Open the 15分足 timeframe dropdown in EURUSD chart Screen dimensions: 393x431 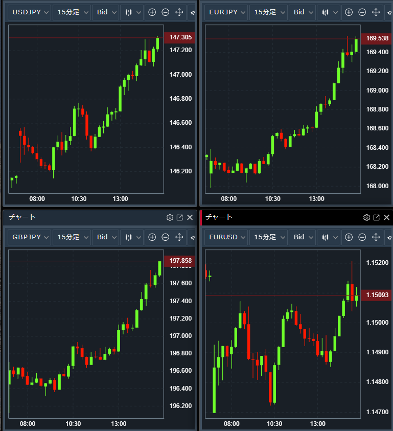pos(268,237)
